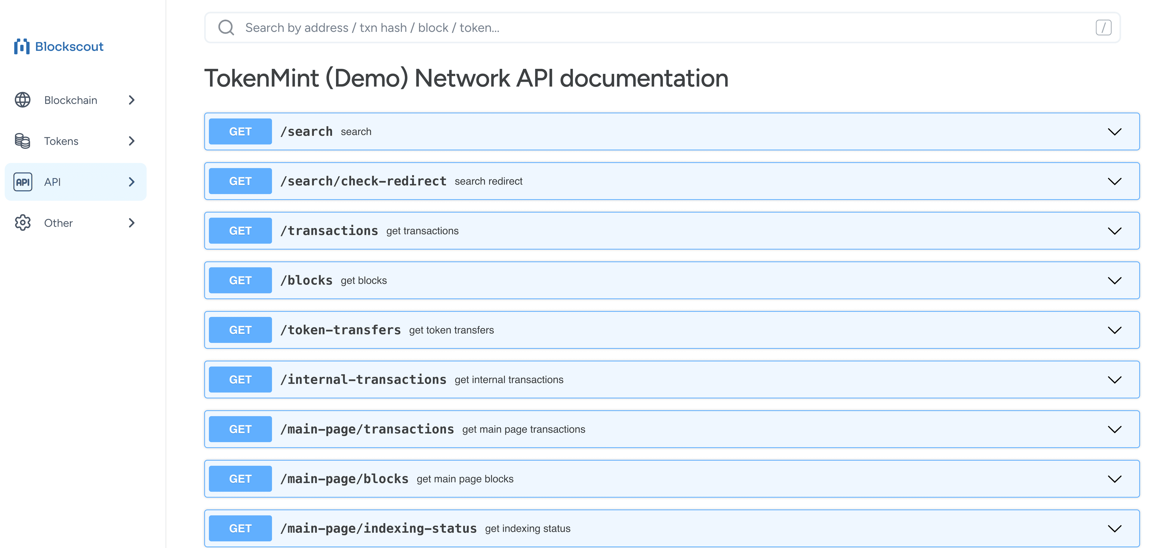
Task: Expand the /main-page/transactions endpoint arrow
Action: [x=1115, y=429]
